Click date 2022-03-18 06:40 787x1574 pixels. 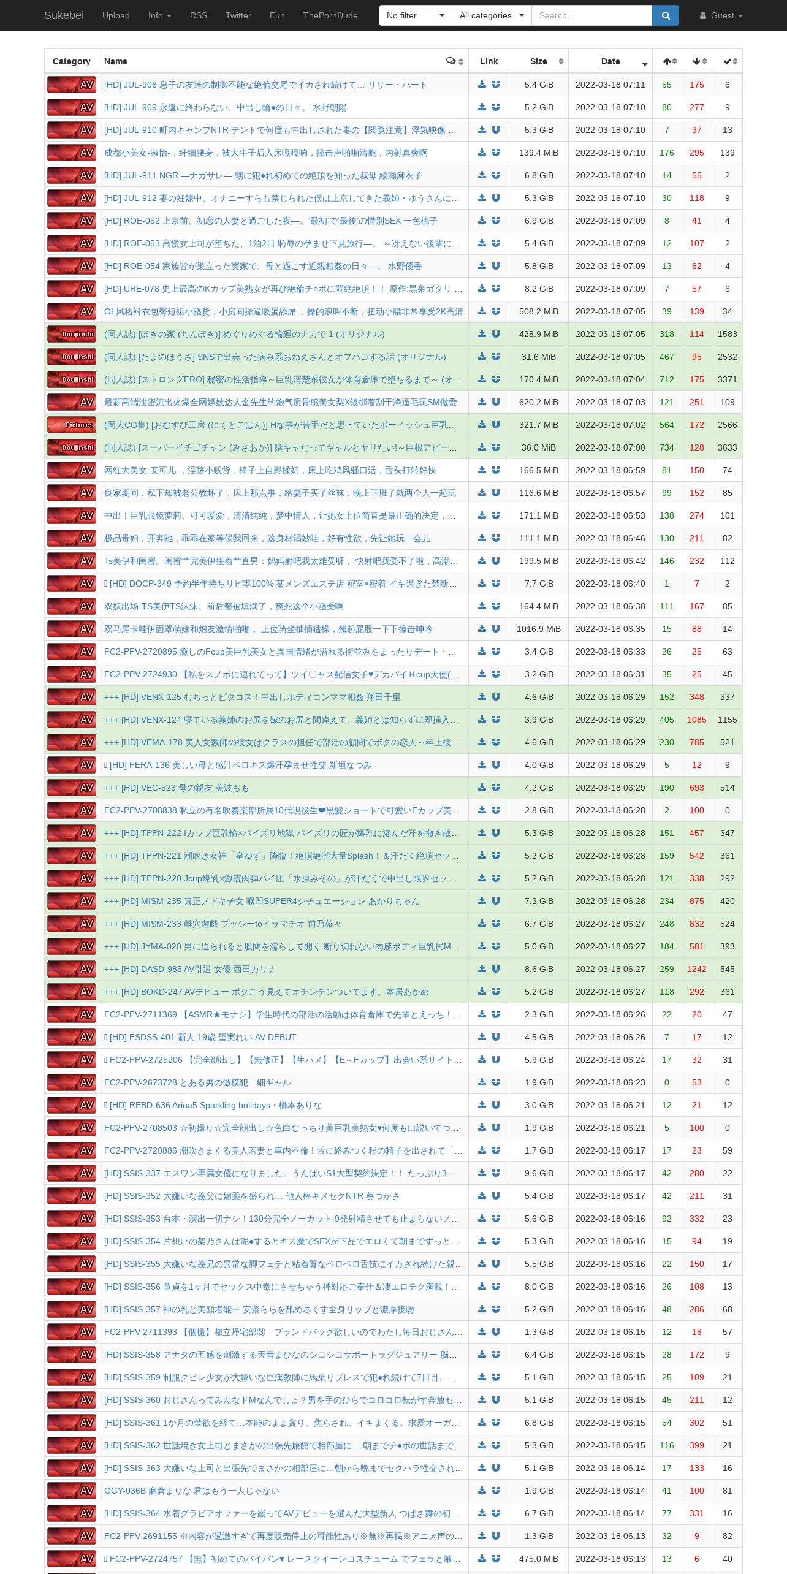pyautogui.click(x=610, y=584)
